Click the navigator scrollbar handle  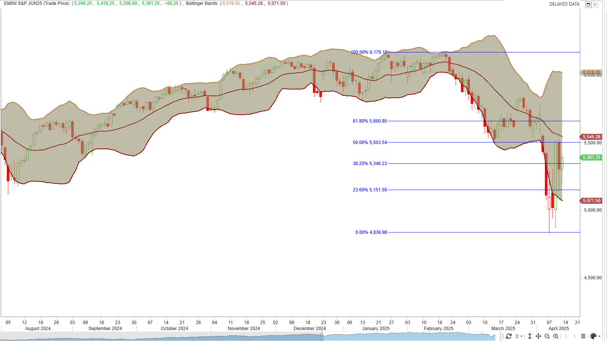[322, 336]
